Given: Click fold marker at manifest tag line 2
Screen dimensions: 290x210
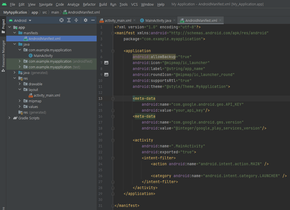Looking at the screenshot, I should pos(113,33).
